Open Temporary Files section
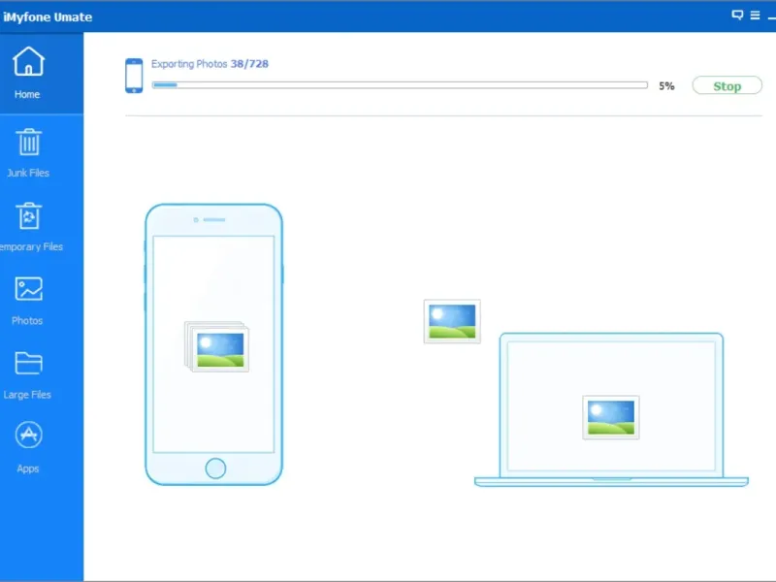The image size is (776, 582). (x=31, y=227)
